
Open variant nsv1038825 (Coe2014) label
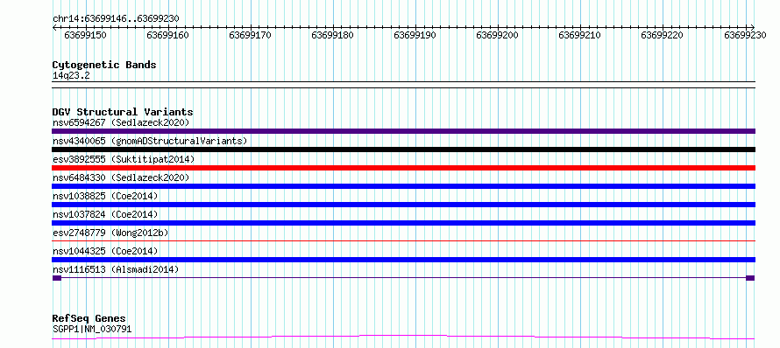click(x=105, y=196)
